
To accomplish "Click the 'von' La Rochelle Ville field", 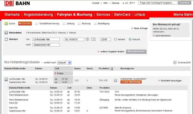I will 46,39.
